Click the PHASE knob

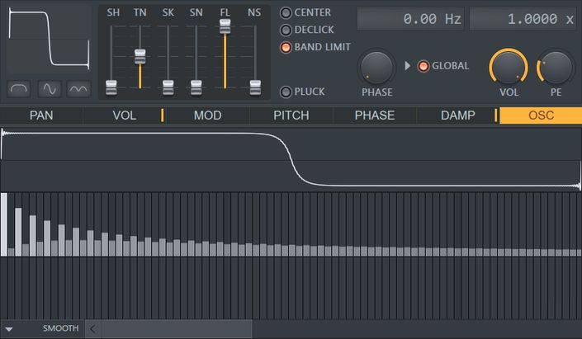click(x=376, y=68)
